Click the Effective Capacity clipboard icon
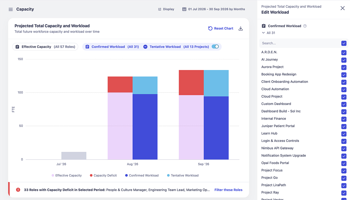 [17, 47]
